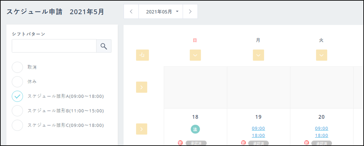
Task: Select スケジュール雛形C(09:00～18:00) option
Action: coord(17,125)
